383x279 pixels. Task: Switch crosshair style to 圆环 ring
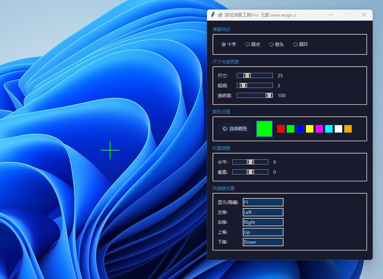pos(296,45)
